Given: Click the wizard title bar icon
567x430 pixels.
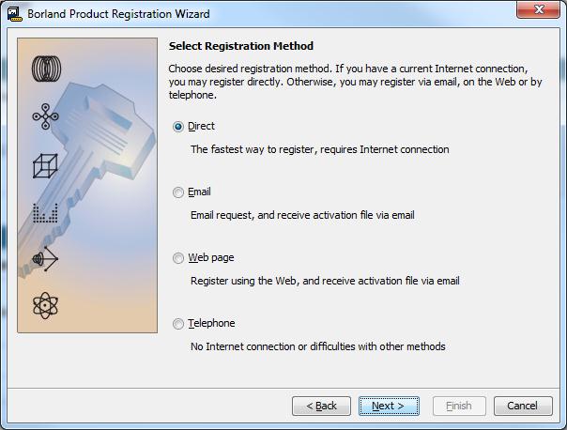Looking at the screenshot, I should (x=13, y=14).
